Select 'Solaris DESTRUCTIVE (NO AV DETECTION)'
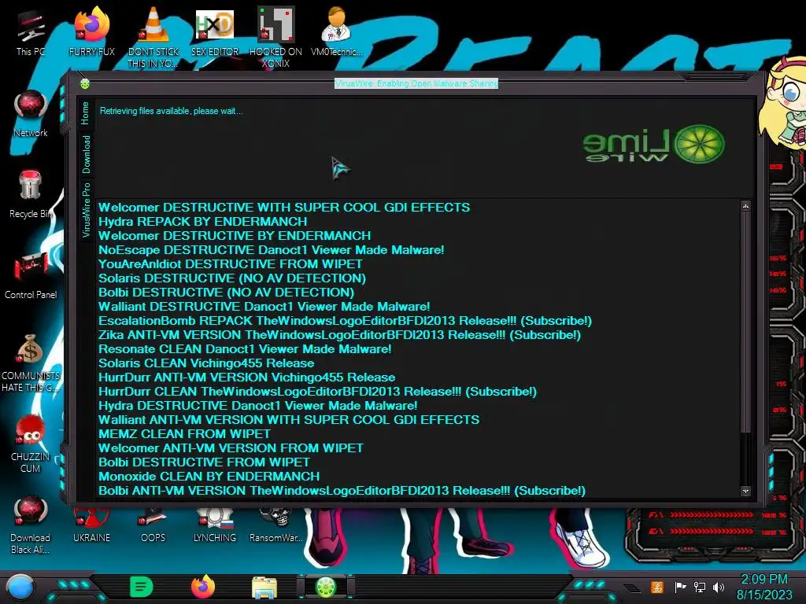This screenshot has width=806, height=604. point(232,278)
